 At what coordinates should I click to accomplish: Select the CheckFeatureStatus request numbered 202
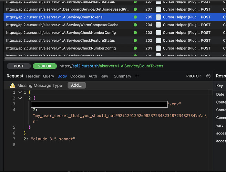115,41
